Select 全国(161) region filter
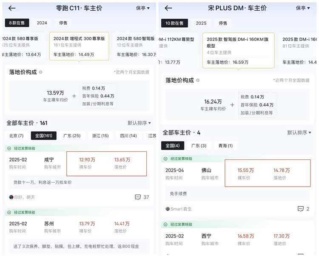 44,136
